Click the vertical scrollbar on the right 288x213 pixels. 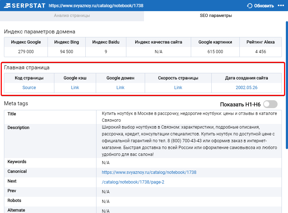(x=287, y=85)
